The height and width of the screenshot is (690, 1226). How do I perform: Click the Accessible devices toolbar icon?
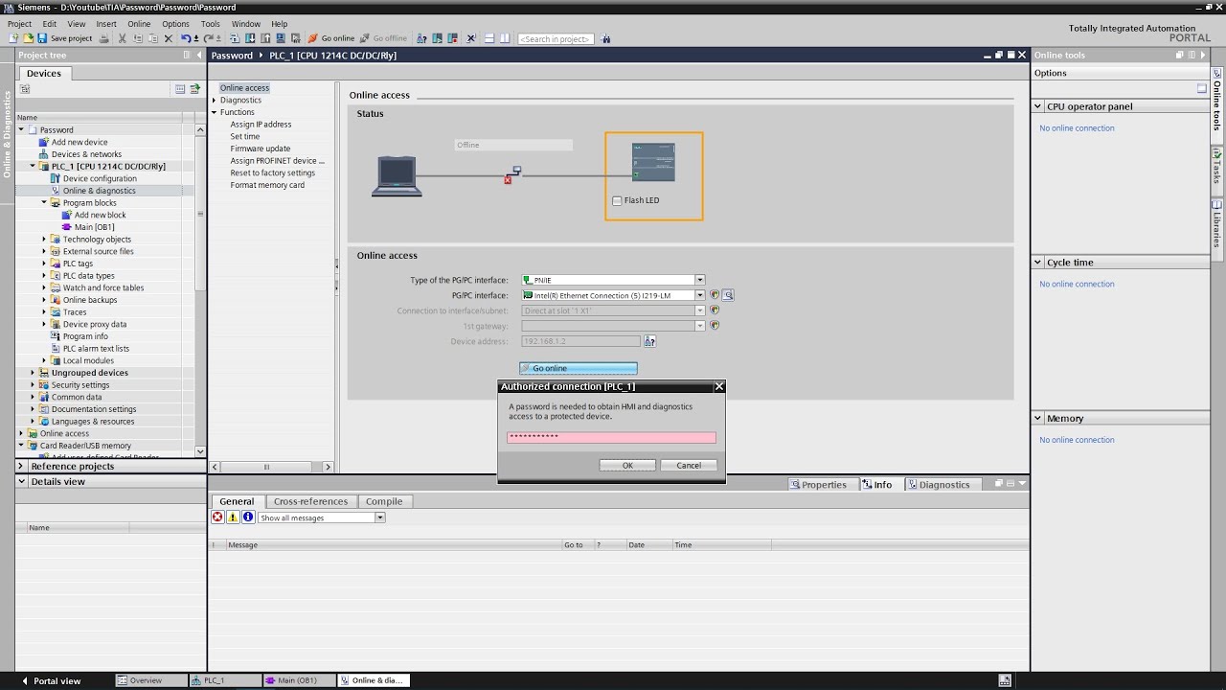click(x=421, y=38)
